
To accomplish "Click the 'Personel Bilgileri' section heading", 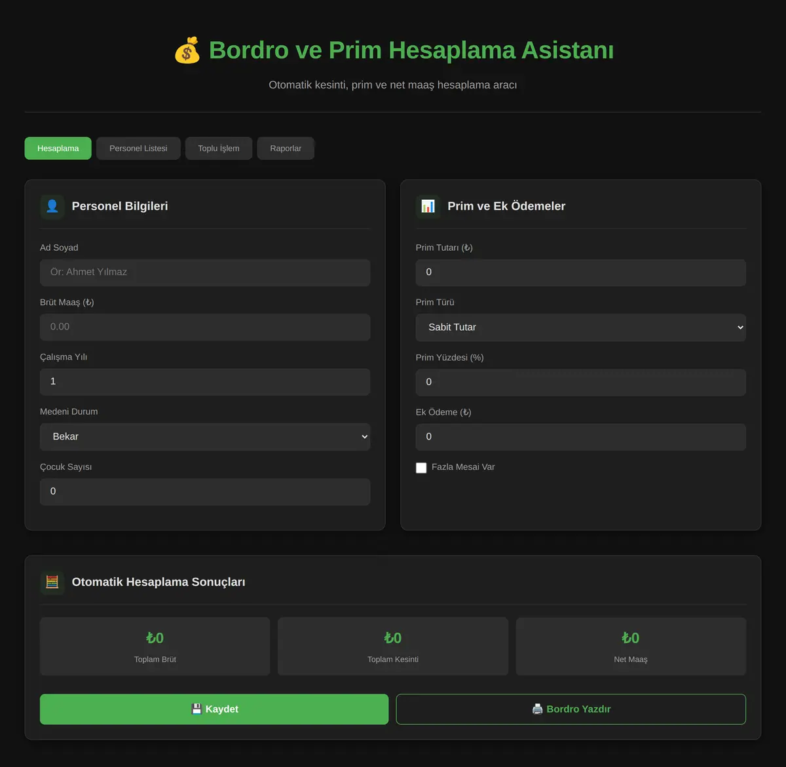I will [x=120, y=206].
